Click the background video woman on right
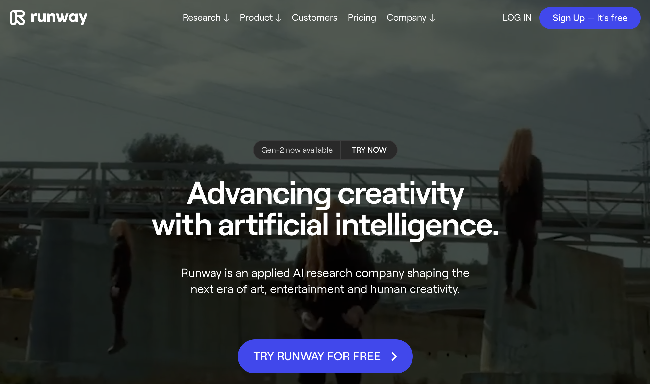 [521, 217]
